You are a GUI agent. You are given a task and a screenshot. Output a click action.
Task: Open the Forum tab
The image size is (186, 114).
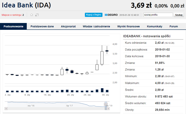pyautogui.click(x=174, y=26)
